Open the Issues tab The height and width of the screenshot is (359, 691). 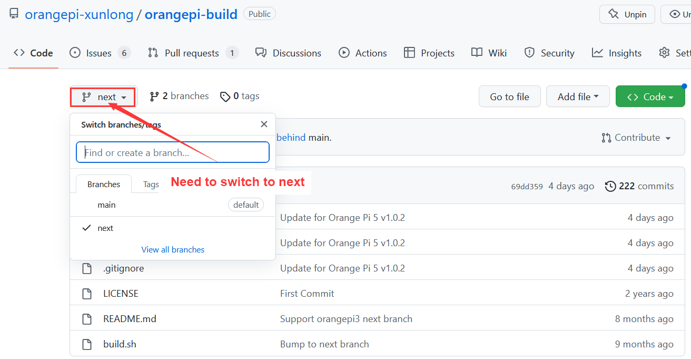tap(99, 53)
